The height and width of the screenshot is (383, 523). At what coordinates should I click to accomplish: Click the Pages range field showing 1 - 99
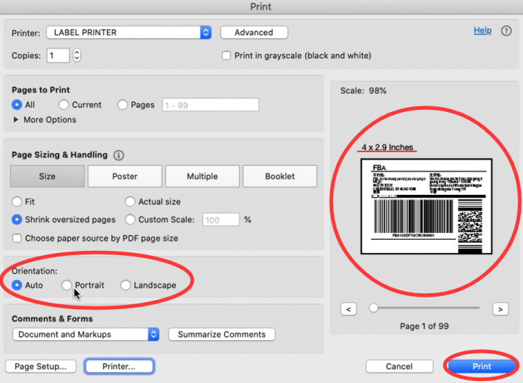coord(210,105)
